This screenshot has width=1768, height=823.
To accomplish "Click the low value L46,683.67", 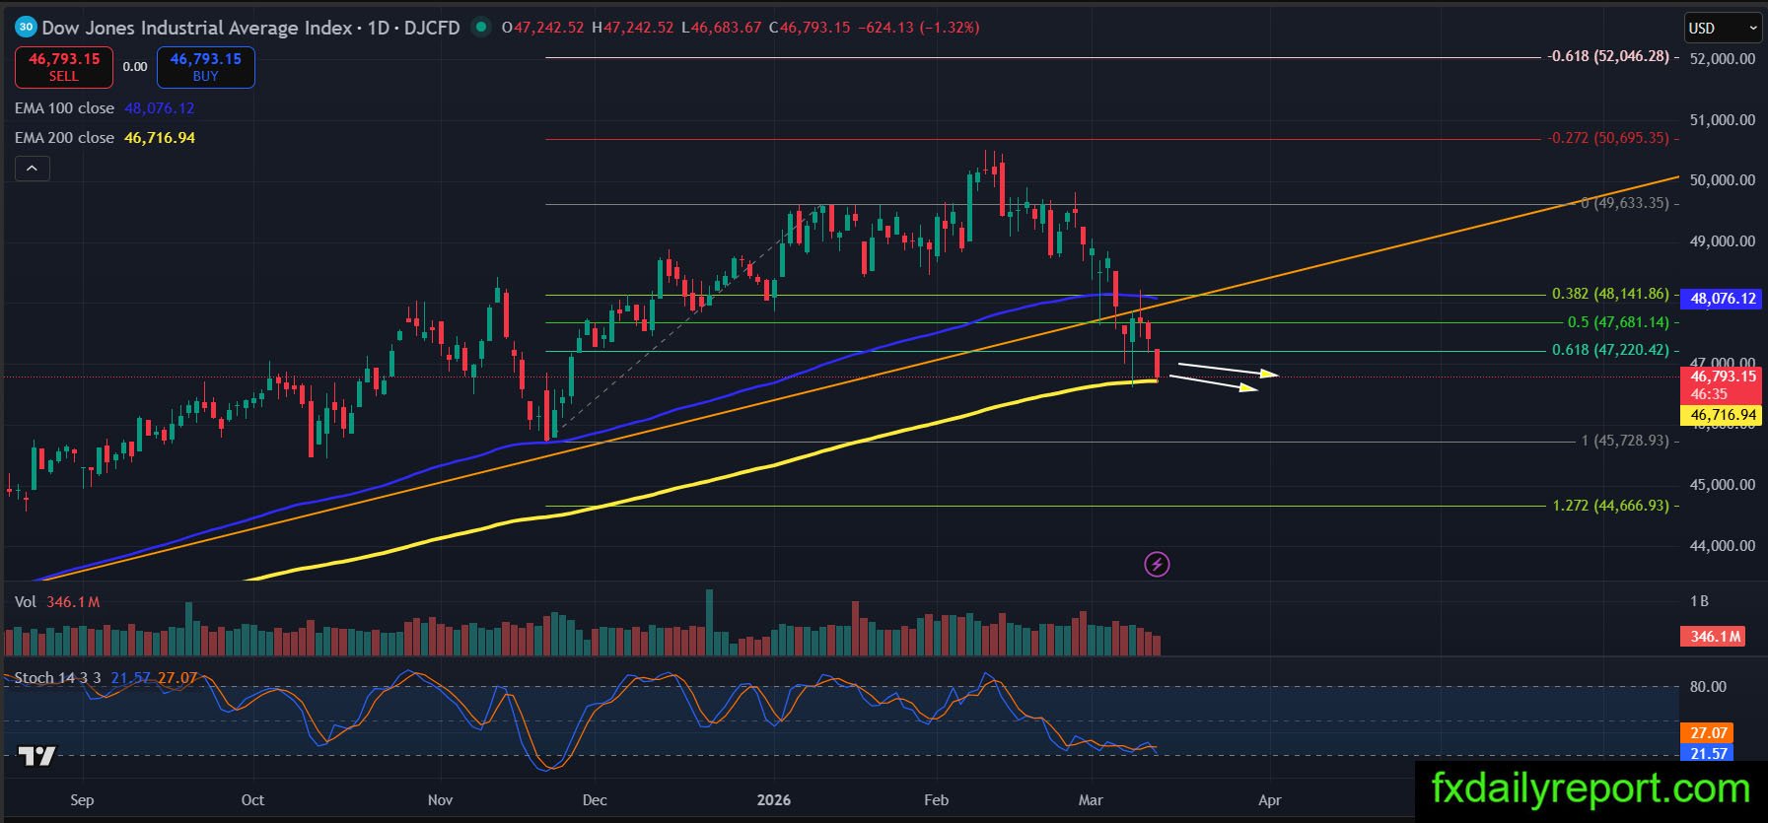I will coord(721,28).
